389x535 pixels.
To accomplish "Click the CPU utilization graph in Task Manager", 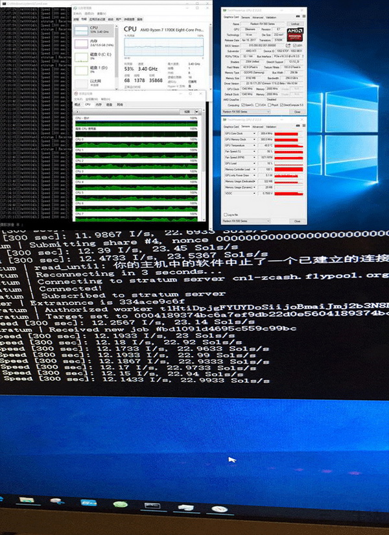I will (164, 47).
